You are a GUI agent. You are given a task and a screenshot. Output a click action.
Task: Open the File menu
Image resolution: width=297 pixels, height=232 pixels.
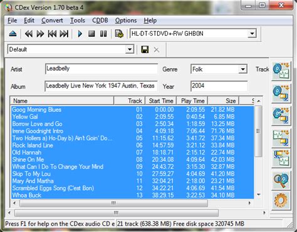(13, 21)
